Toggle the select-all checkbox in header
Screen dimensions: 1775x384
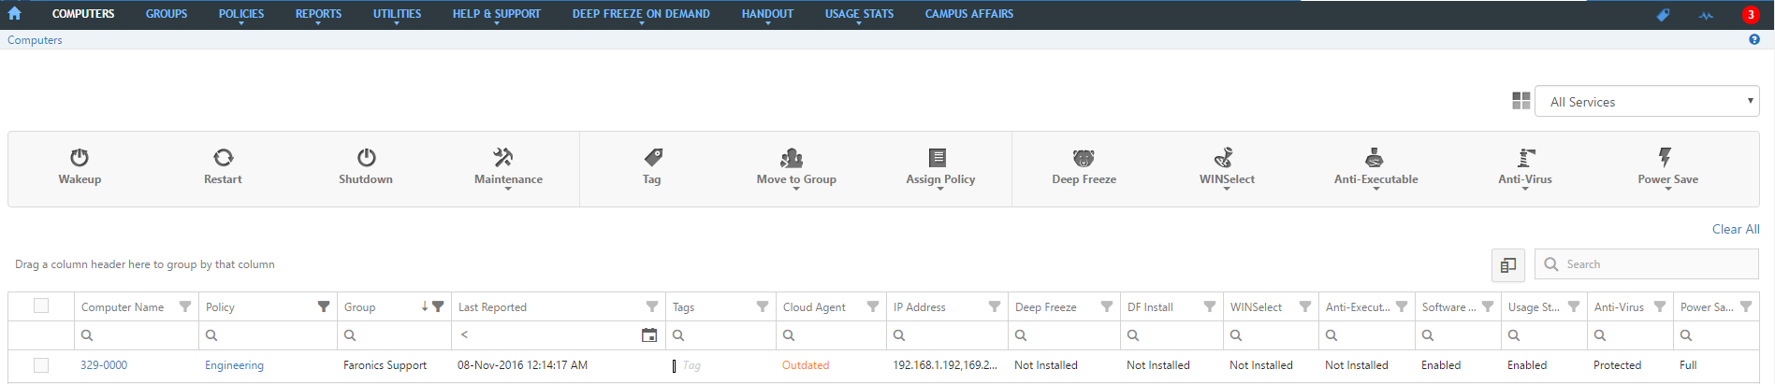(41, 306)
